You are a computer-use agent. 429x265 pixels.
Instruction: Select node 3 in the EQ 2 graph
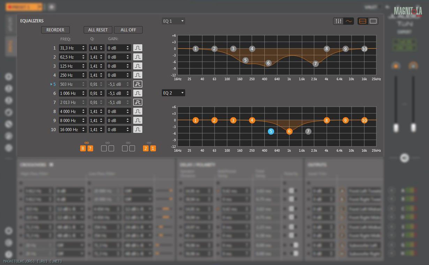(x=233, y=120)
